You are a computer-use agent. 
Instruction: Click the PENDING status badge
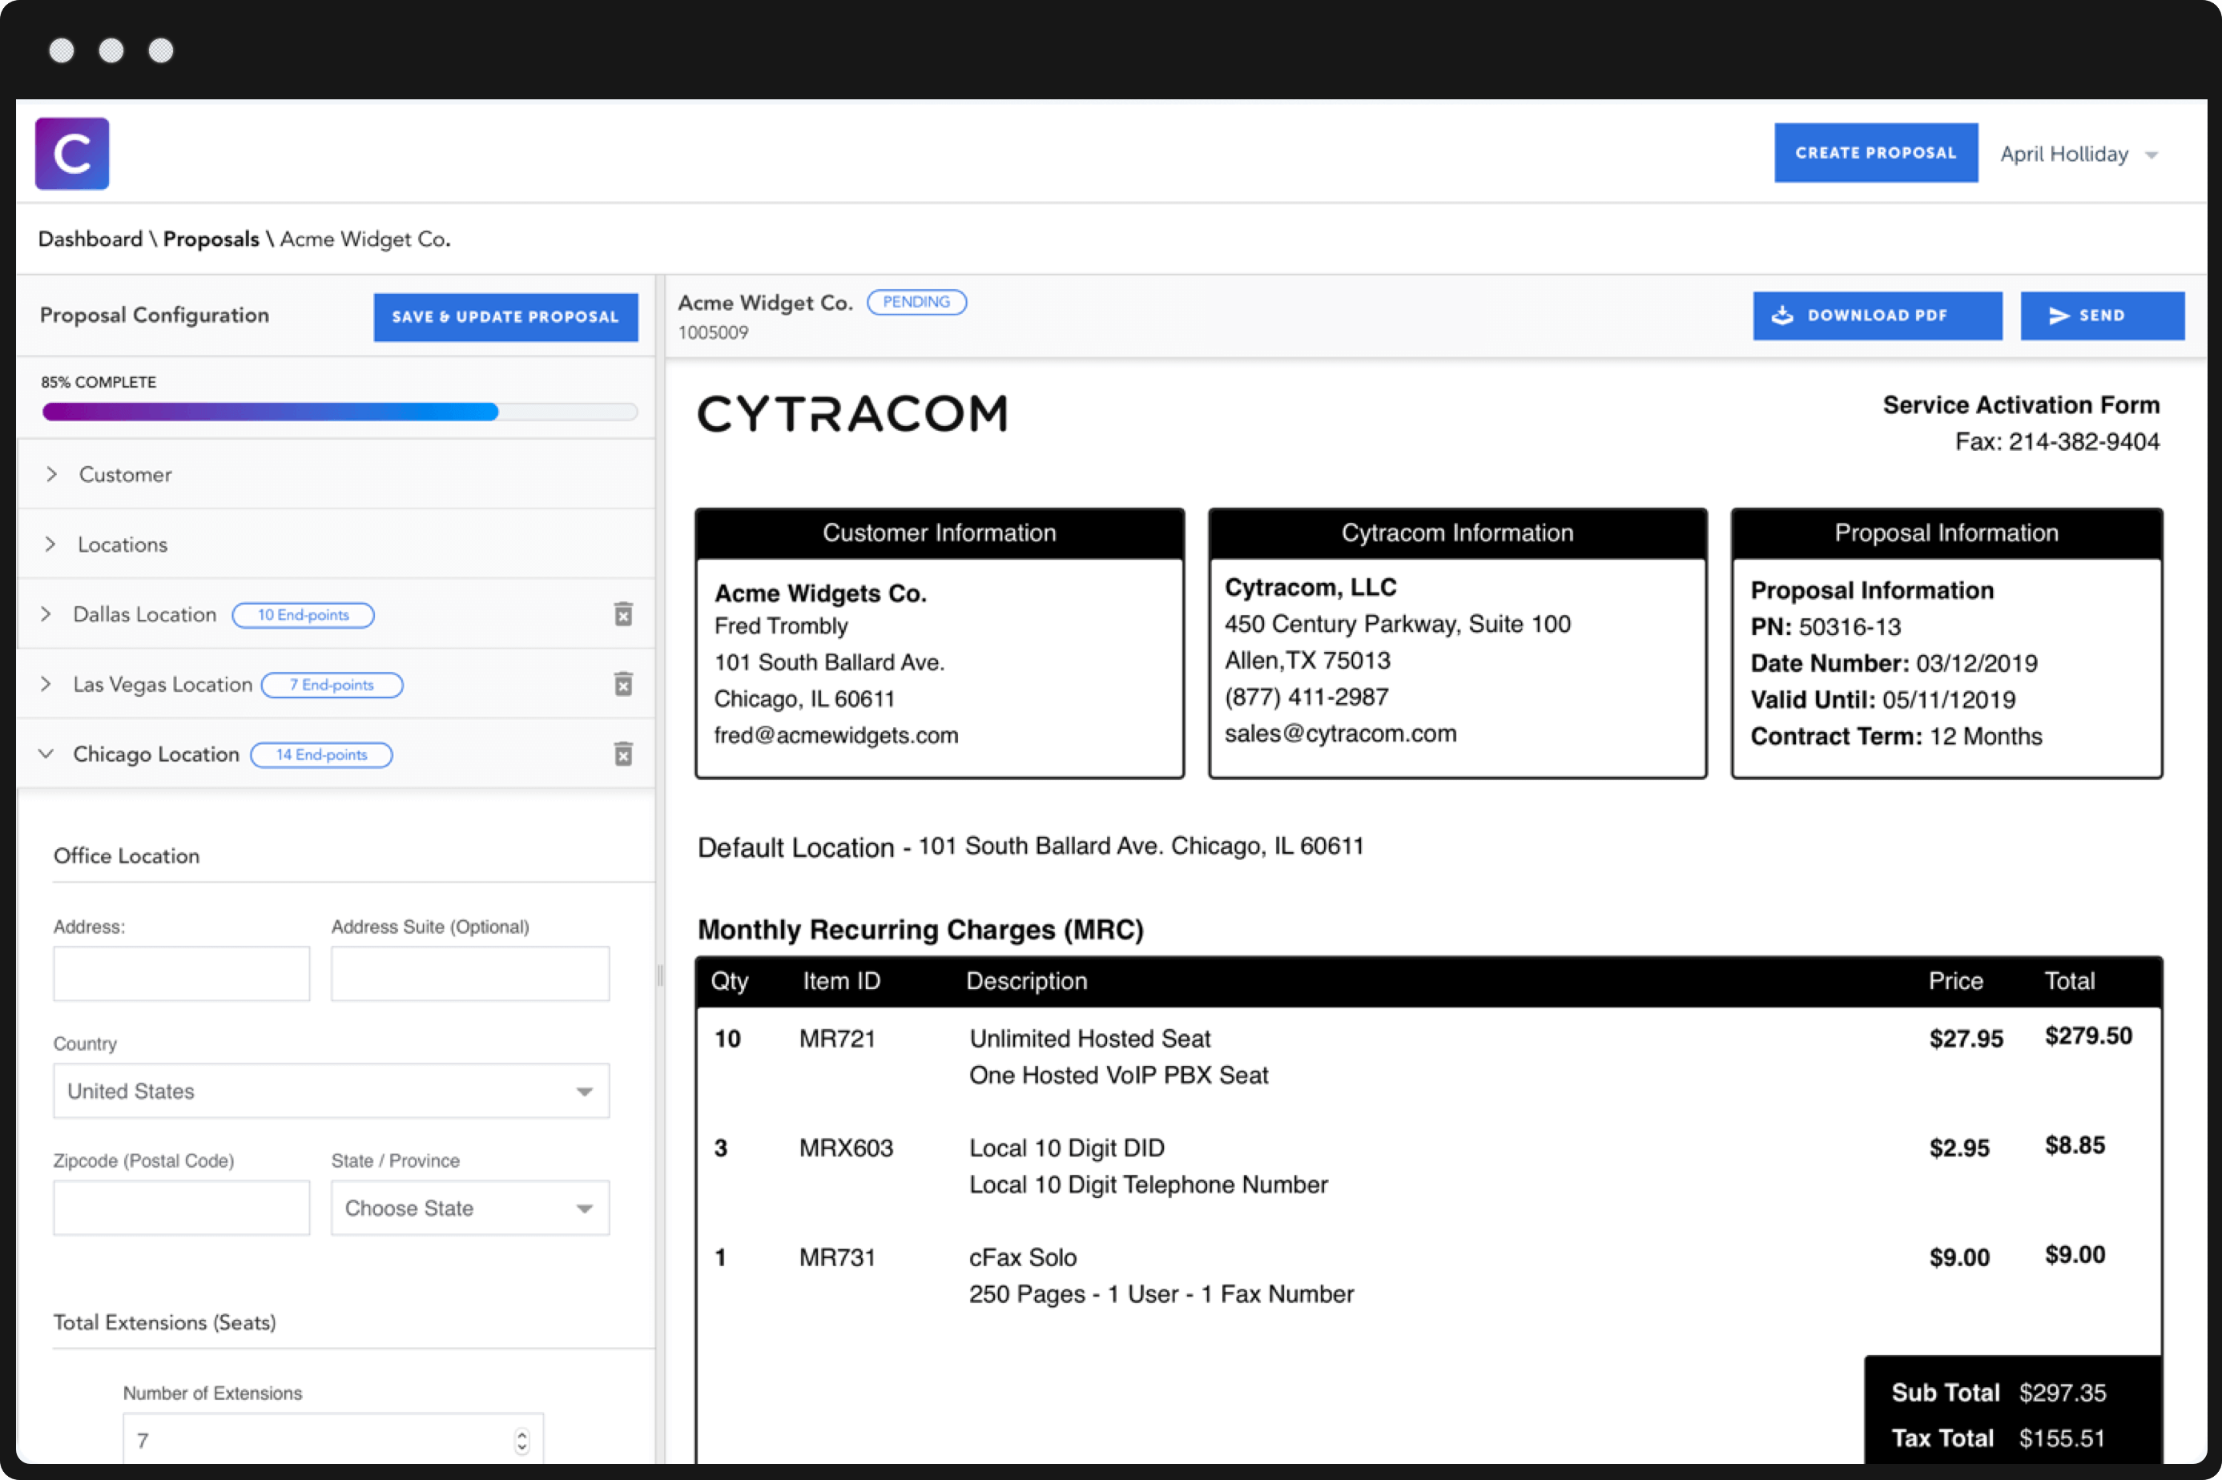point(916,302)
